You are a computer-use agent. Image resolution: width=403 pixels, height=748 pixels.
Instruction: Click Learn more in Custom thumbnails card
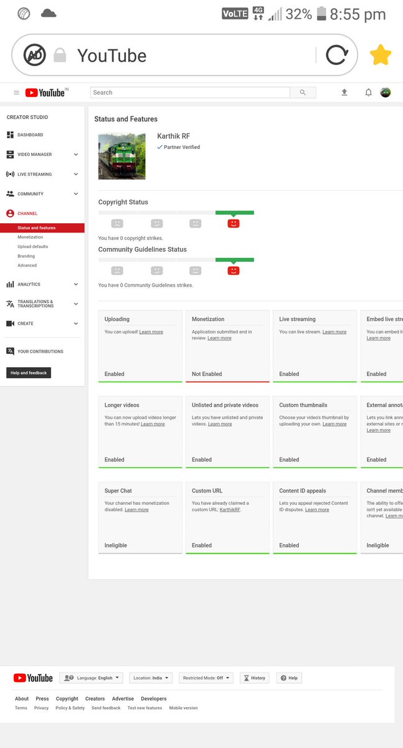(334, 424)
